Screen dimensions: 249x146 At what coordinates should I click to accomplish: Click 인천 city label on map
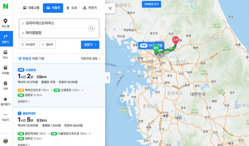click(x=140, y=58)
